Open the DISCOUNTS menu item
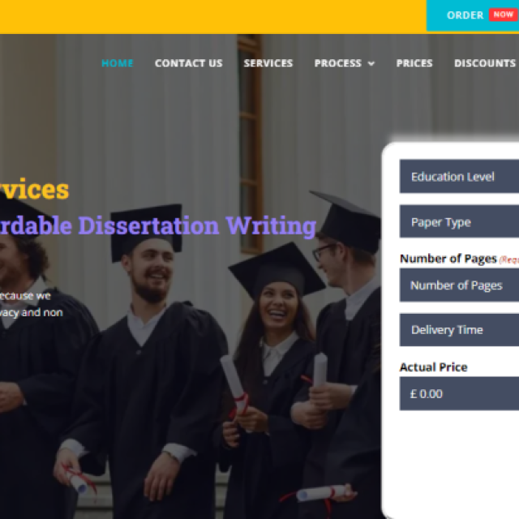The width and height of the screenshot is (519, 519). (x=485, y=63)
